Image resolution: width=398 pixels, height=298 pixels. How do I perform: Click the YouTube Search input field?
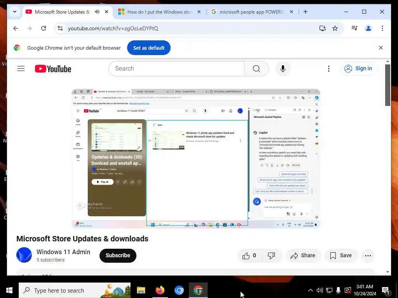coord(176,68)
